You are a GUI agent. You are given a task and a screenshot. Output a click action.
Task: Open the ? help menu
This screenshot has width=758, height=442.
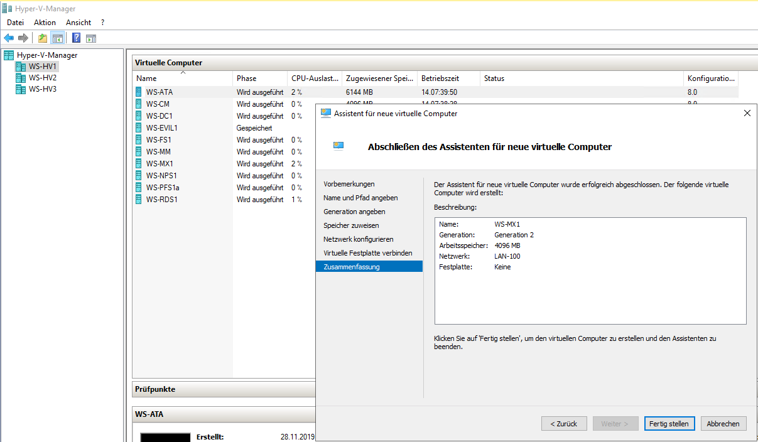click(102, 22)
